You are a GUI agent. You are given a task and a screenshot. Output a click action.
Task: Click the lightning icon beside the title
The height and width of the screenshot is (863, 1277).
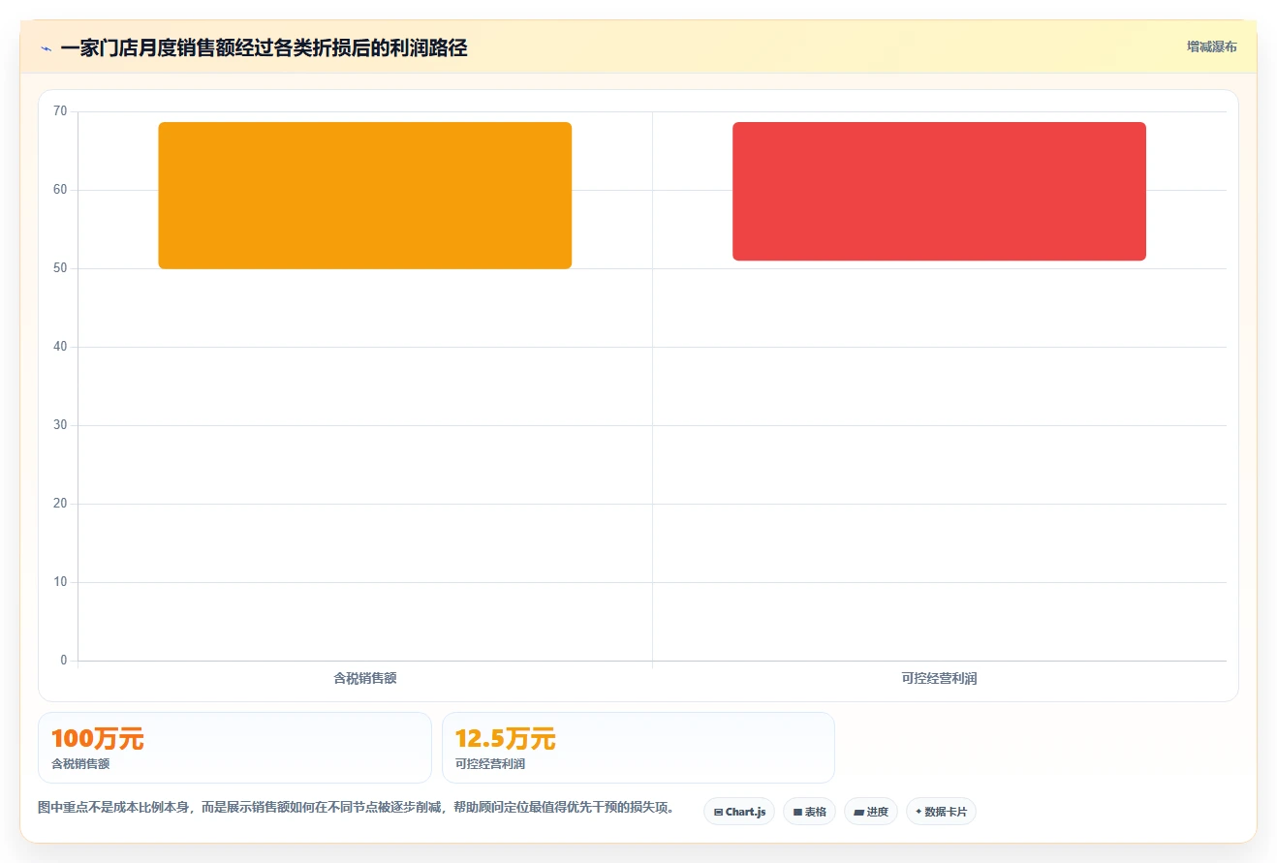tap(47, 48)
